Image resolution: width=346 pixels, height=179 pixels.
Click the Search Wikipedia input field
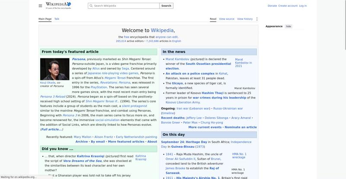point(124,6)
